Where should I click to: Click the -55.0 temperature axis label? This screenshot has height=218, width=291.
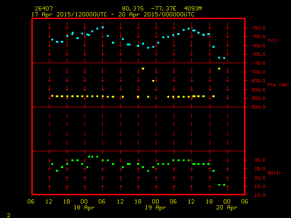tap(258, 37)
